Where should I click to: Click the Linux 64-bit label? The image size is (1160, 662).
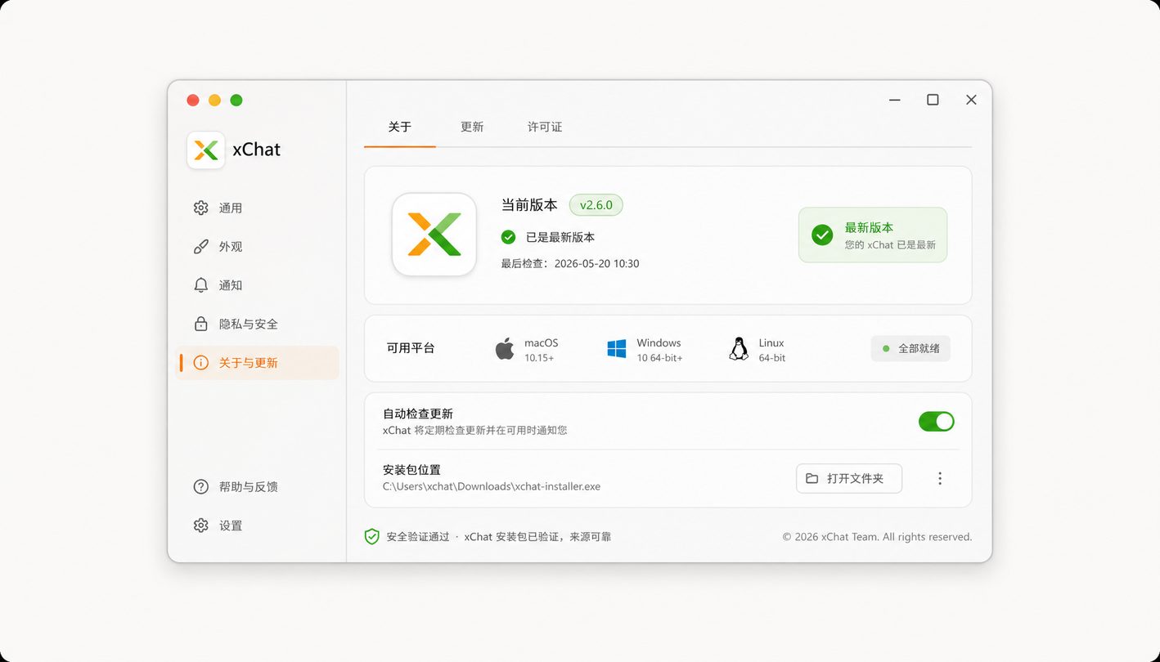click(771, 350)
